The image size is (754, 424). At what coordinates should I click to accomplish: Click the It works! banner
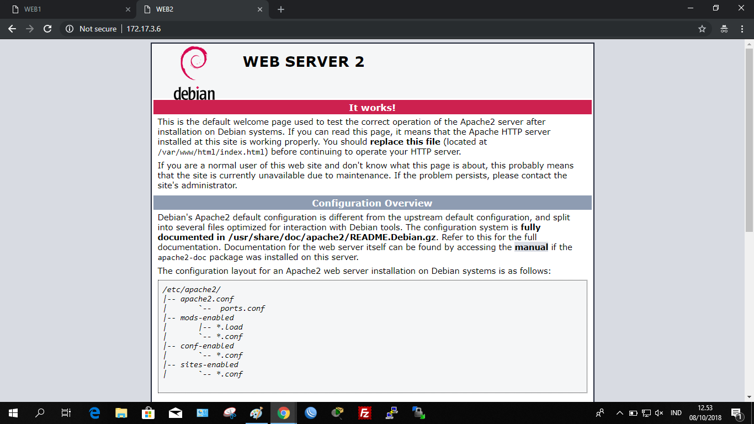(x=372, y=108)
